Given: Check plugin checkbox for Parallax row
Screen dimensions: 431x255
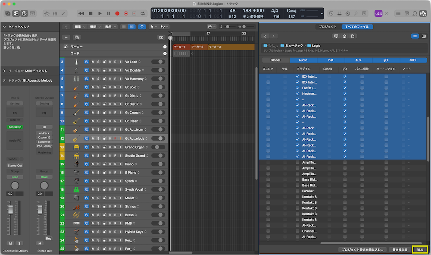Looking at the screenshot, I should 297,191.
